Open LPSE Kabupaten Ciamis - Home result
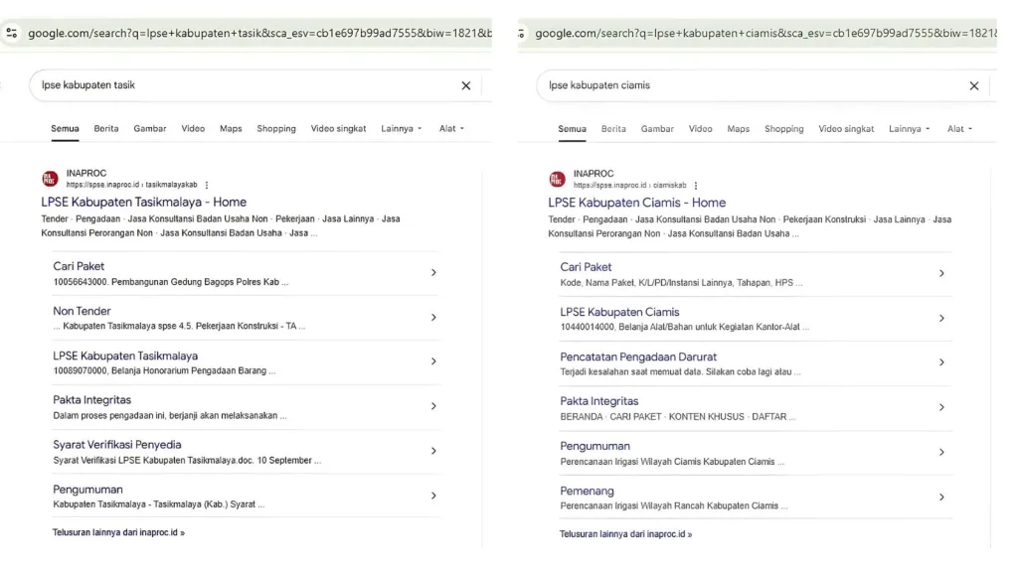1018x569 pixels. (637, 203)
